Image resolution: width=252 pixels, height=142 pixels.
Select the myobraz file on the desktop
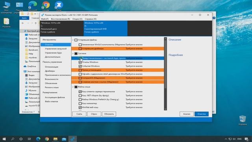coord(6,22)
